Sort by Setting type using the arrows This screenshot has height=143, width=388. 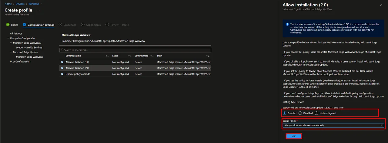(152, 56)
